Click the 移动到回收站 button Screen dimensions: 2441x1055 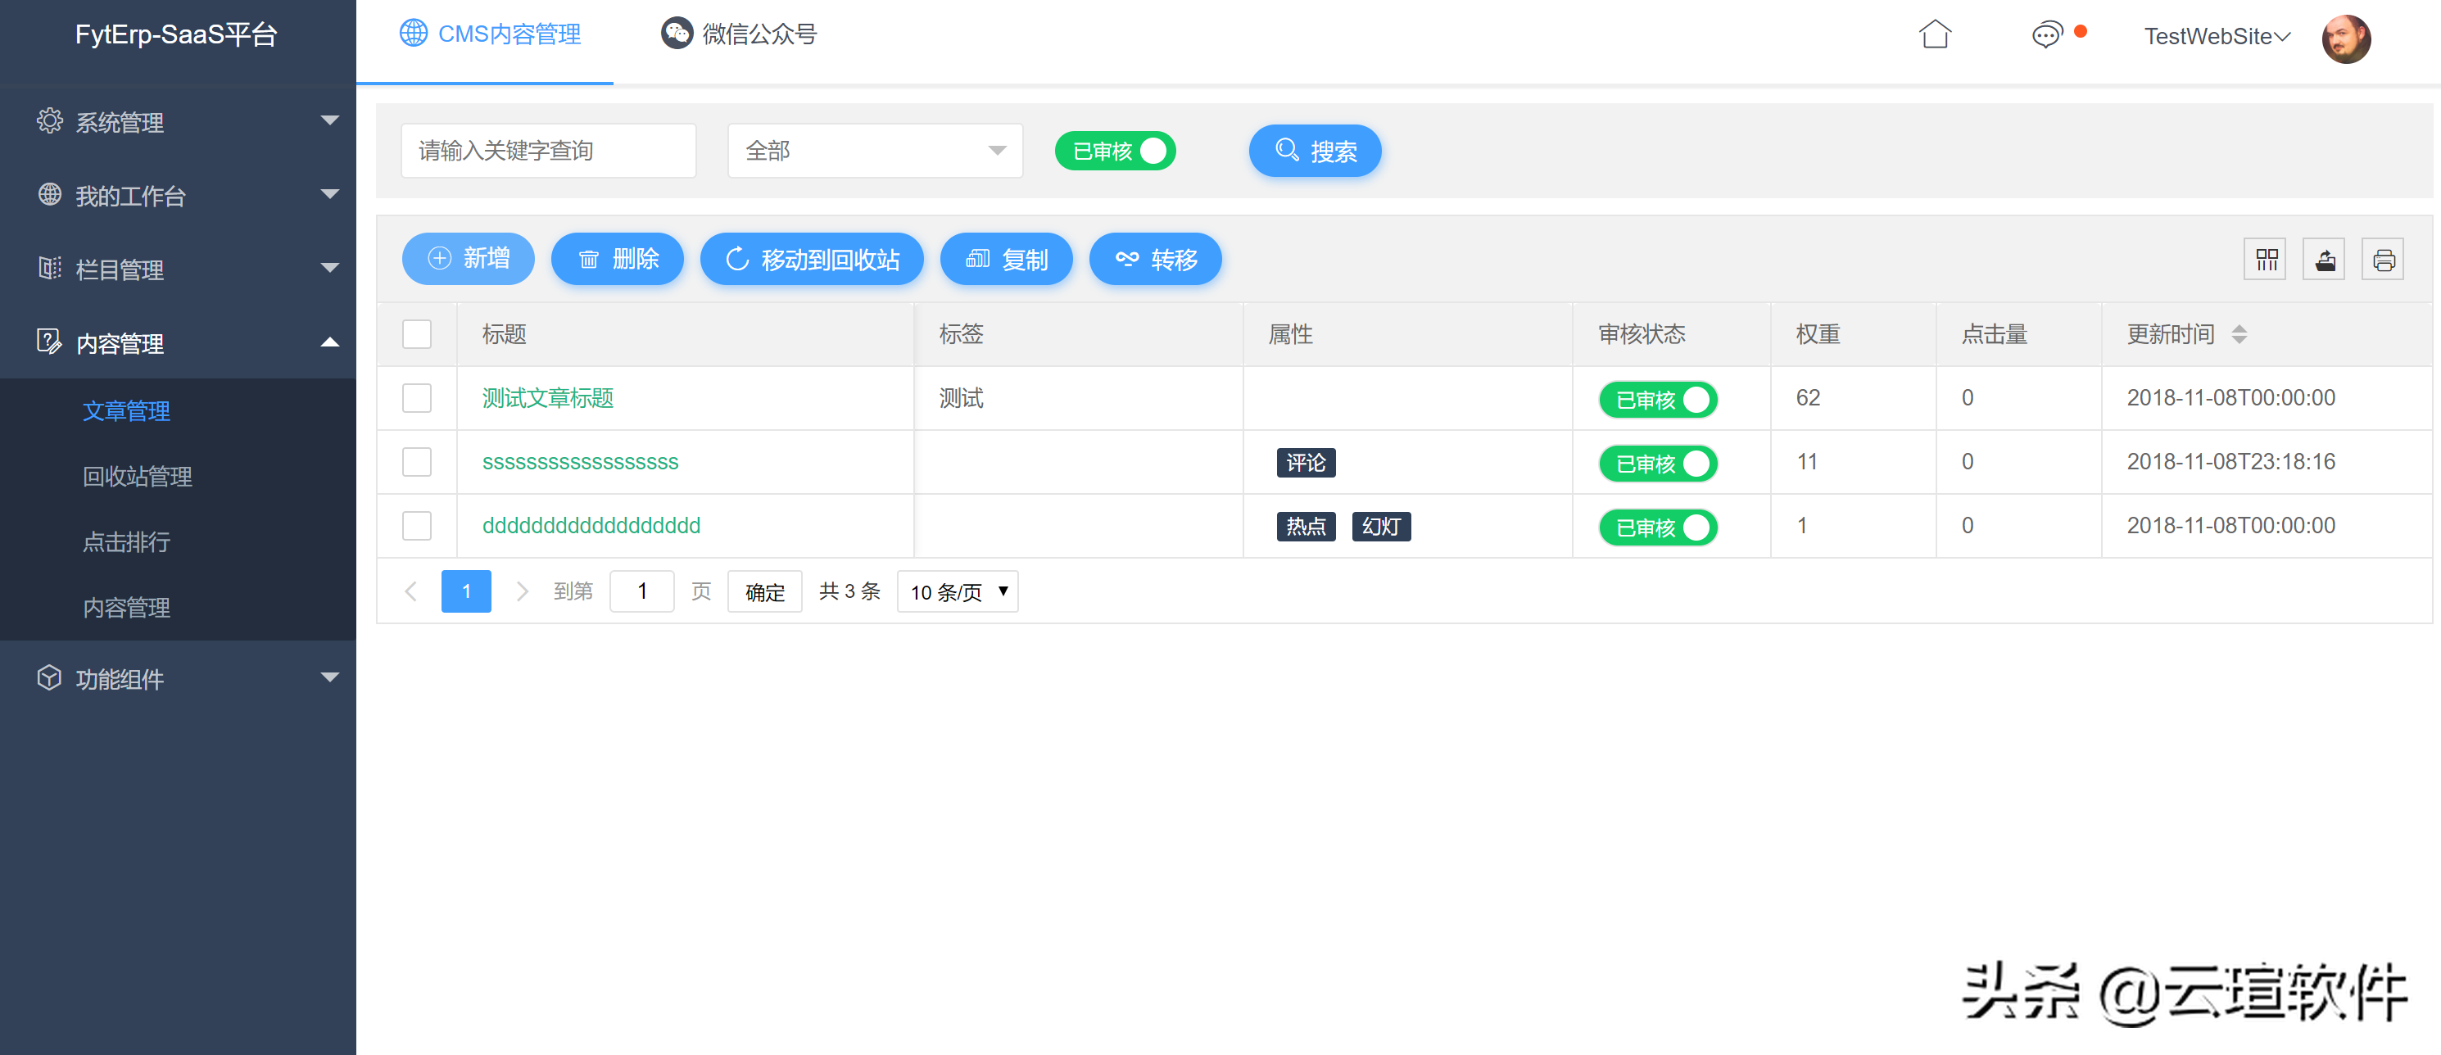click(x=811, y=259)
